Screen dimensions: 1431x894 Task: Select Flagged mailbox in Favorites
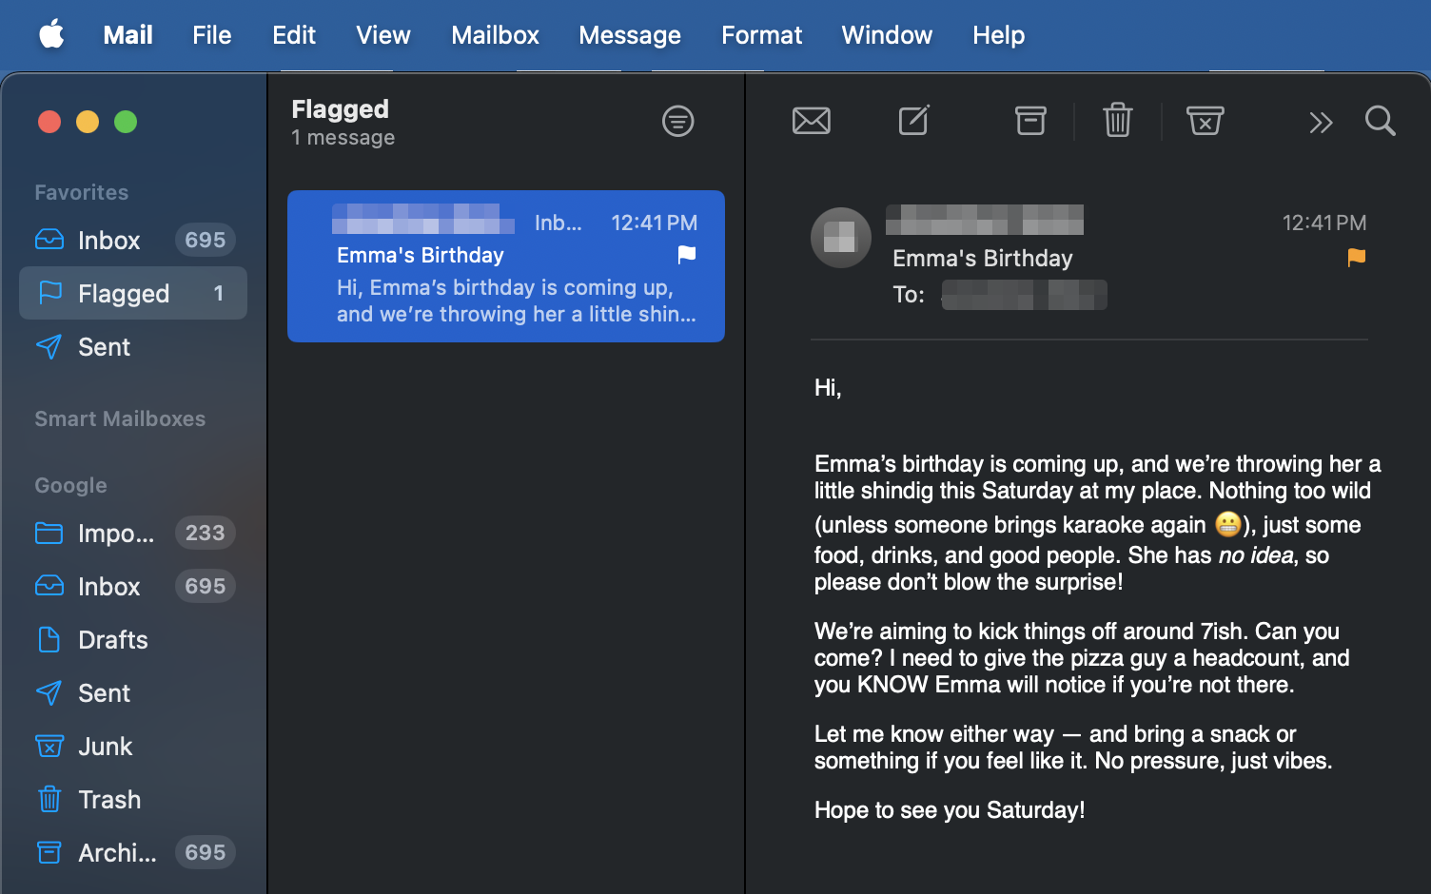(x=133, y=293)
